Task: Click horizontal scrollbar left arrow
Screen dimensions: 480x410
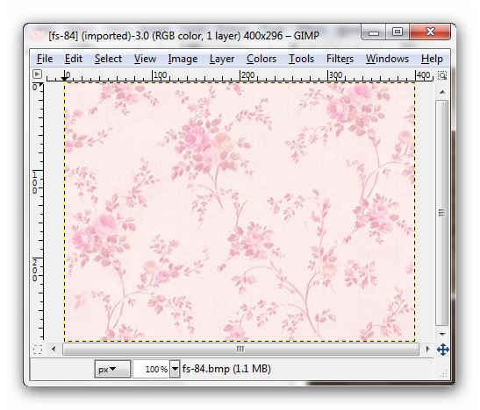Action: [54, 349]
